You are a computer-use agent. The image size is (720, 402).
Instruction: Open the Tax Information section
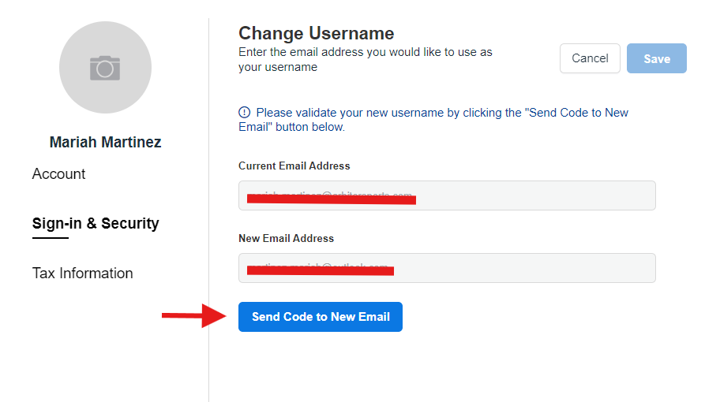tap(83, 274)
